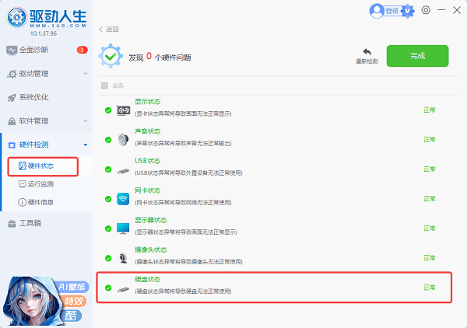
Task: Click the USB stick icon for USB状态
Action: [x=123, y=171]
